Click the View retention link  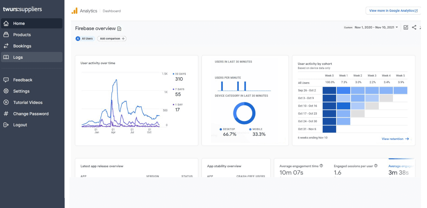(395, 139)
